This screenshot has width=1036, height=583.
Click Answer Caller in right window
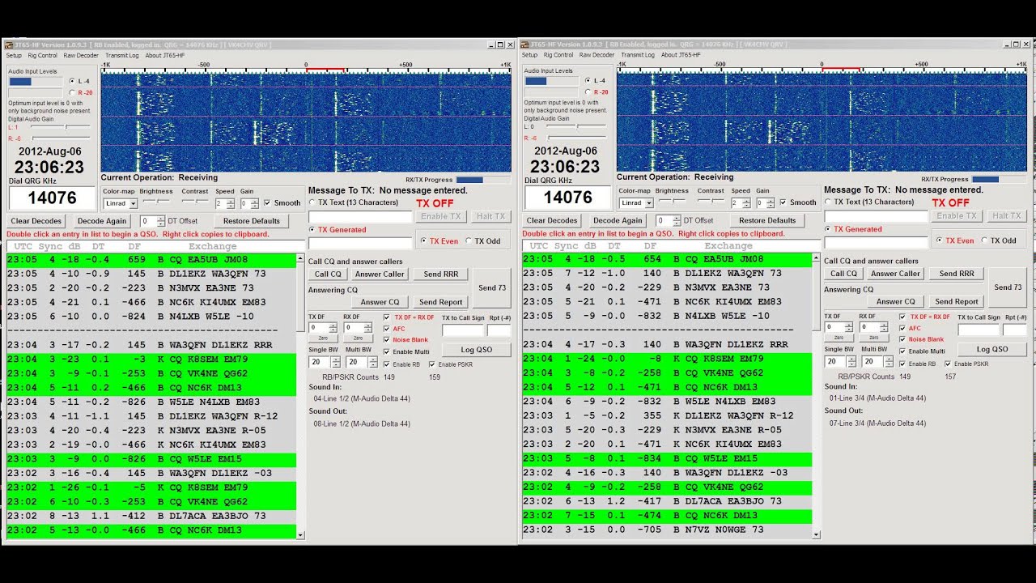(x=896, y=274)
